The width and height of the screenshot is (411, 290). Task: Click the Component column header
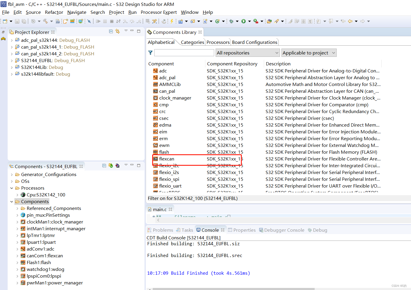(x=161, y=64)
